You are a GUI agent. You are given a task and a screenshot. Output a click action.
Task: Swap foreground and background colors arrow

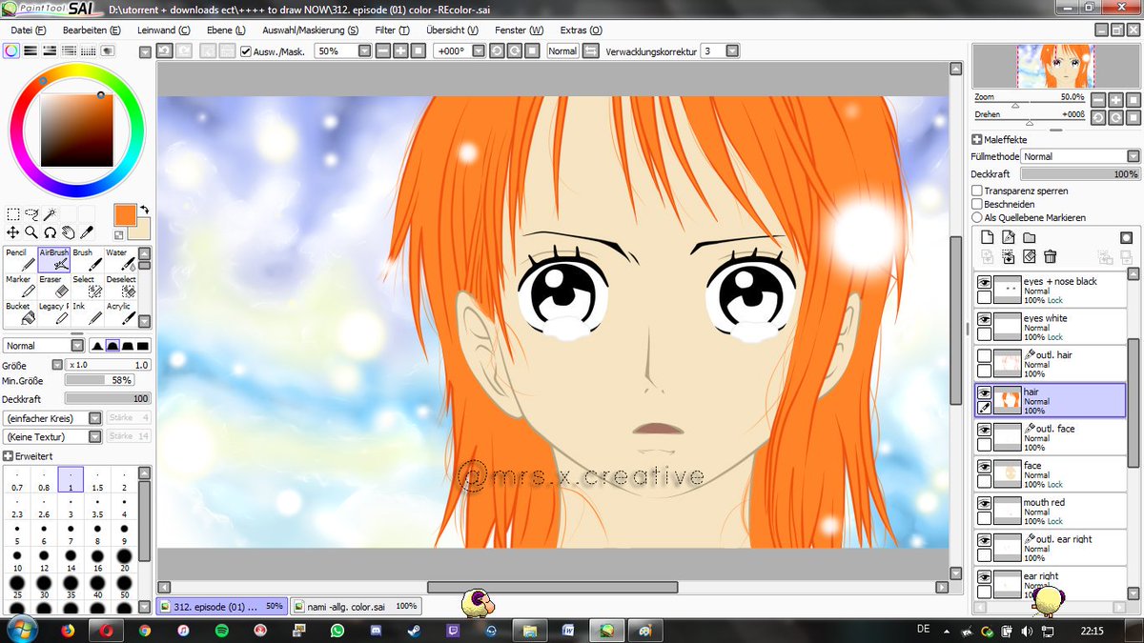click(x=144, y=210)
